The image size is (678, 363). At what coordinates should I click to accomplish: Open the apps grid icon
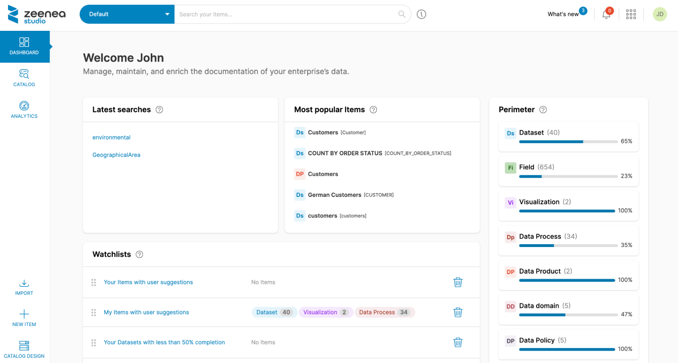tap(631, 15)
